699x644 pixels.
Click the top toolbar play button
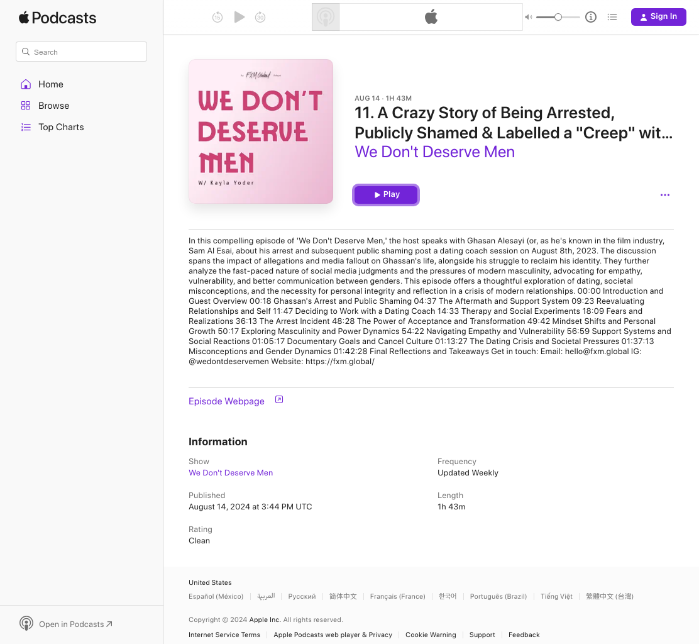click(x=239, y=18)
